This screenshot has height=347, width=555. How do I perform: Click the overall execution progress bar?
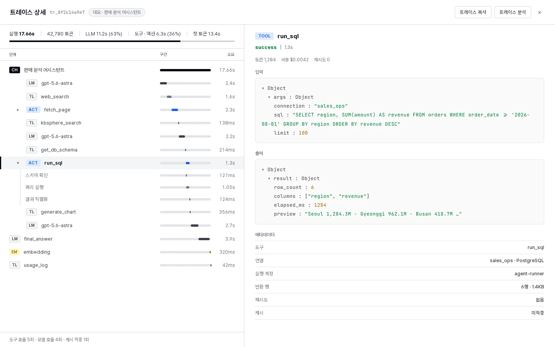click(122, 41)
